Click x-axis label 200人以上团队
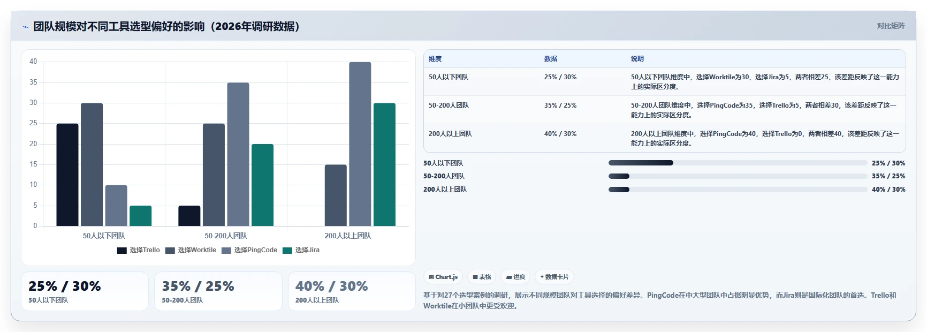The width and height of the screenshot is (927, 332). tap(348, 236)
